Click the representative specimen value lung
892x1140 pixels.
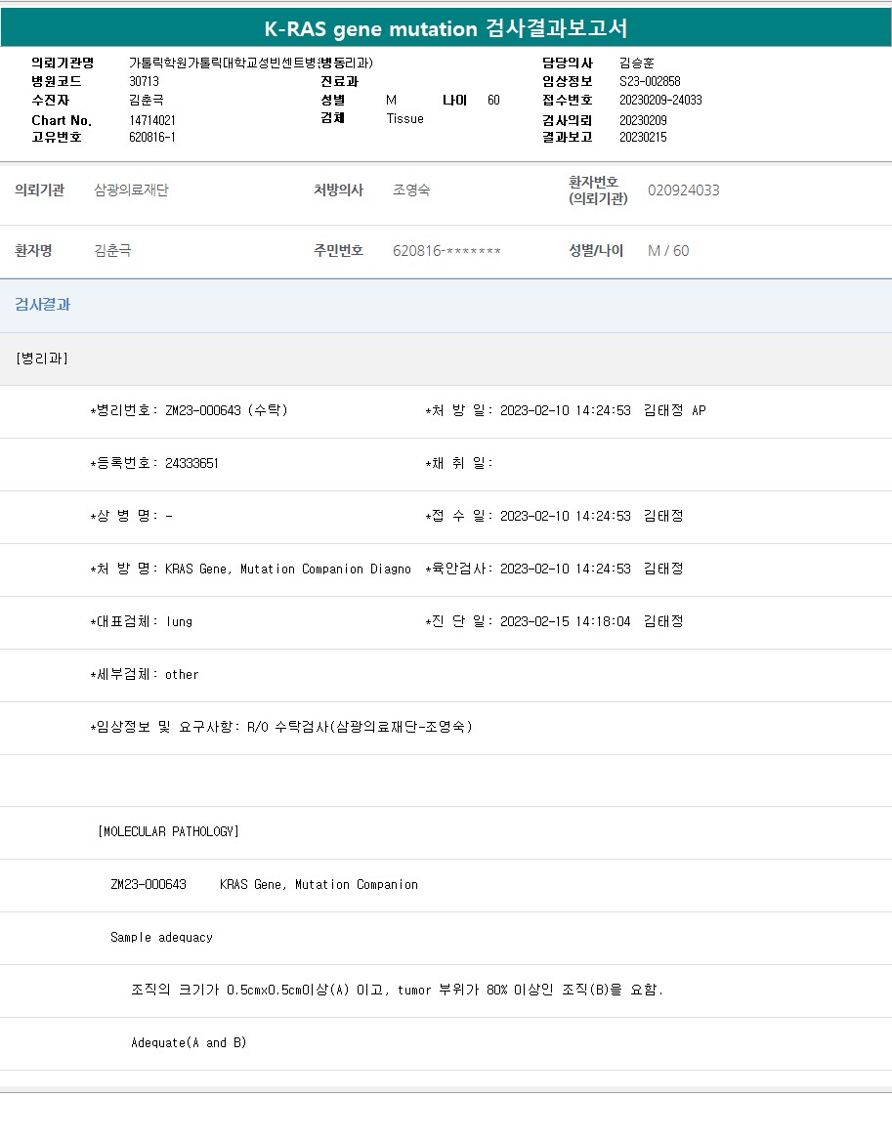click(179, 621)
